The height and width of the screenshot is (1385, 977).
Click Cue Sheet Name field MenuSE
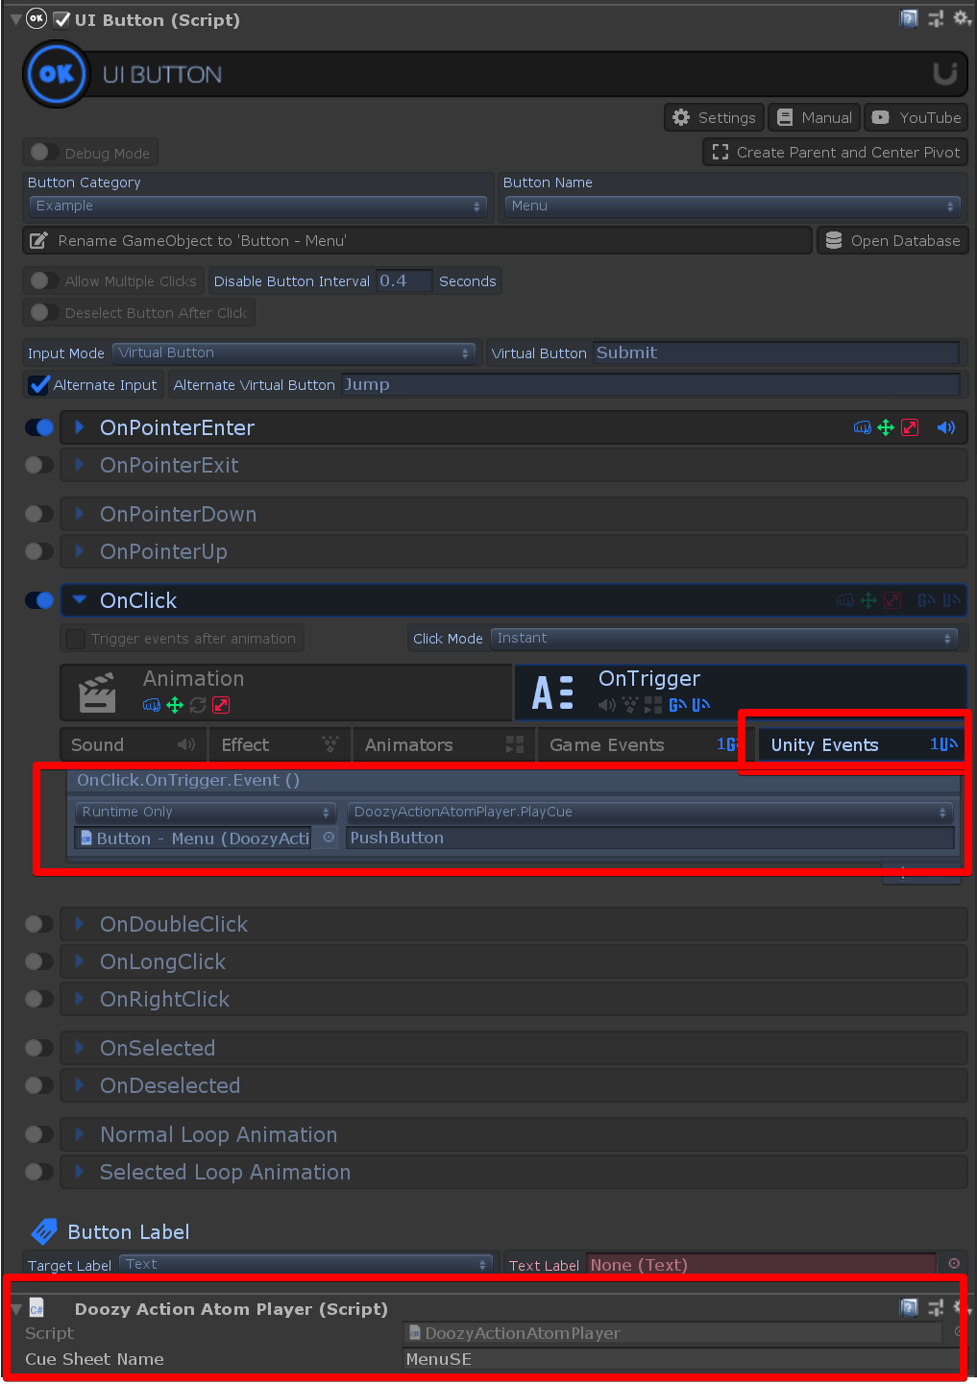click(682, 1360)
